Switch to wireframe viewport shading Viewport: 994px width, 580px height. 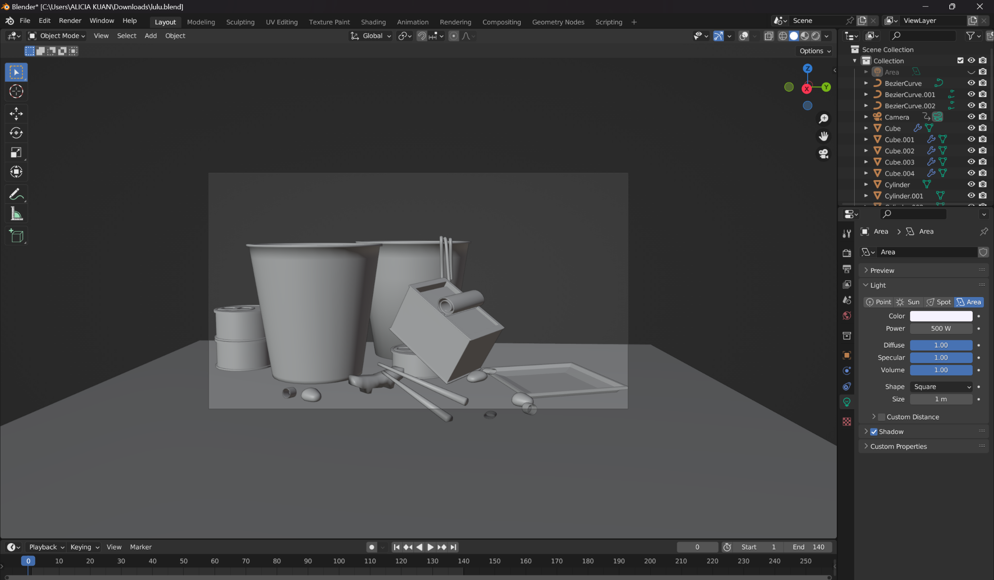click(782, 36)
